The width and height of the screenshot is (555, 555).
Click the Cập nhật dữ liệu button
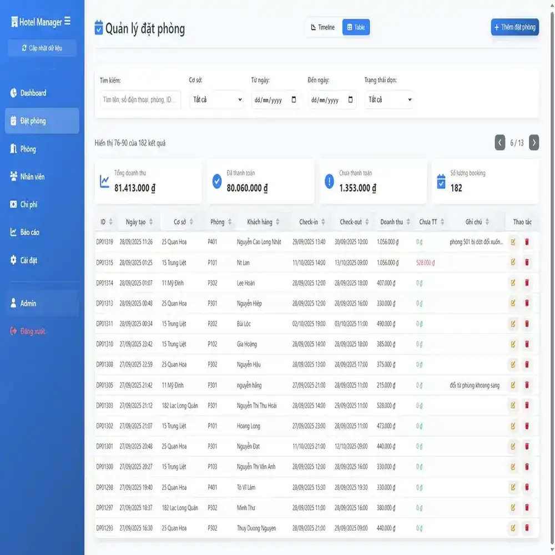pos(41,48)
